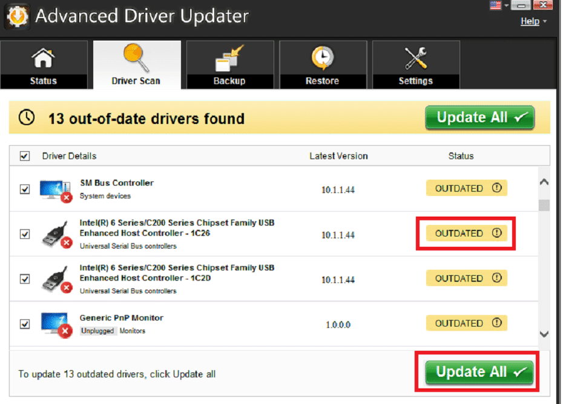Click the warning icon in SM Bus Controller status
This screenshot has height=404, width=563.
496,187
